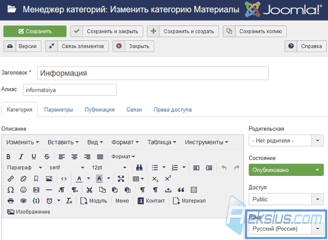Open the Вставить editor menu
This screenshot has height=240, width=328.
tap(63, 142)
